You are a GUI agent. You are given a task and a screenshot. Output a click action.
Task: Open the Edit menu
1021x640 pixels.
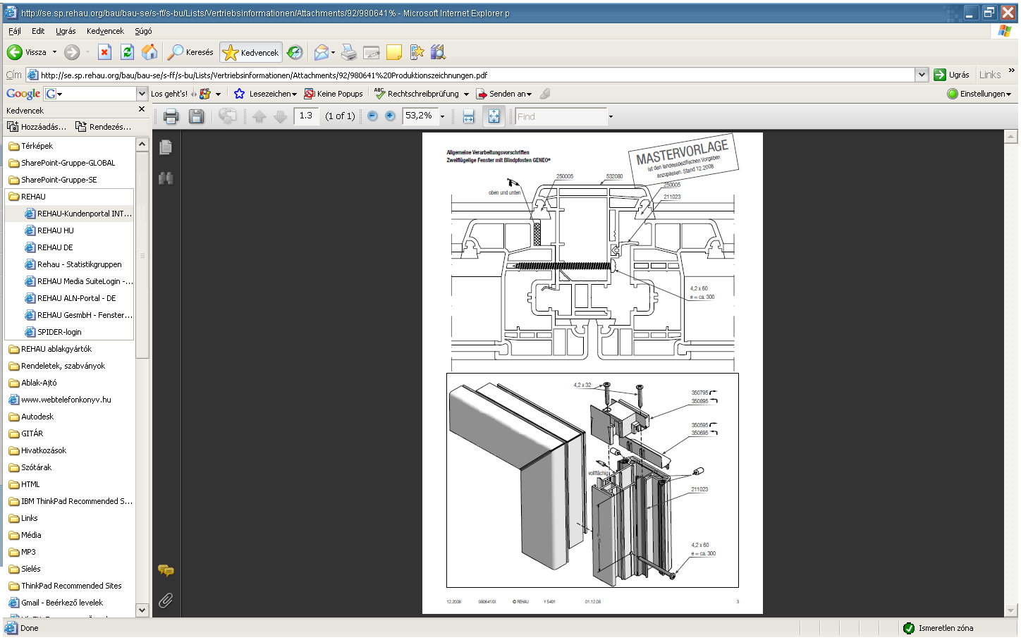38,31
